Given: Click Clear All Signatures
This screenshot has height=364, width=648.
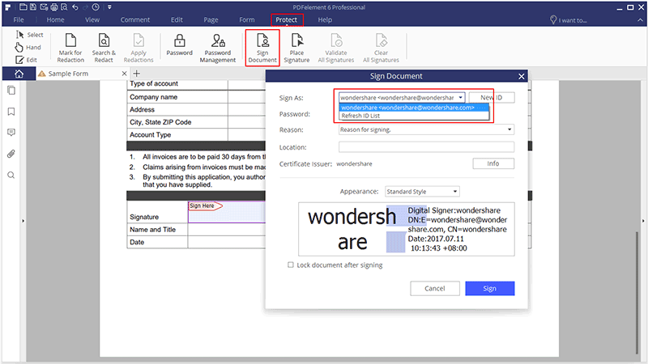Looking at the screenshot, I should point(381,48).
